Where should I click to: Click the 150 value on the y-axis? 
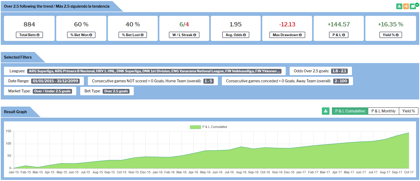coord(8,131)
